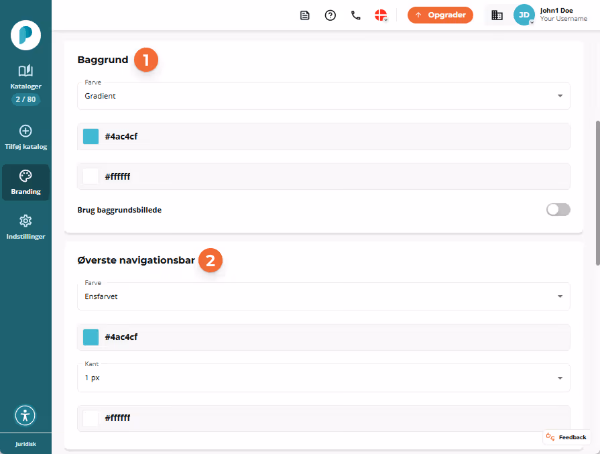The height and width of the screenshot is (454, 600).
Task: Click the white Kant color swatch
Action: tap(91, 418)
